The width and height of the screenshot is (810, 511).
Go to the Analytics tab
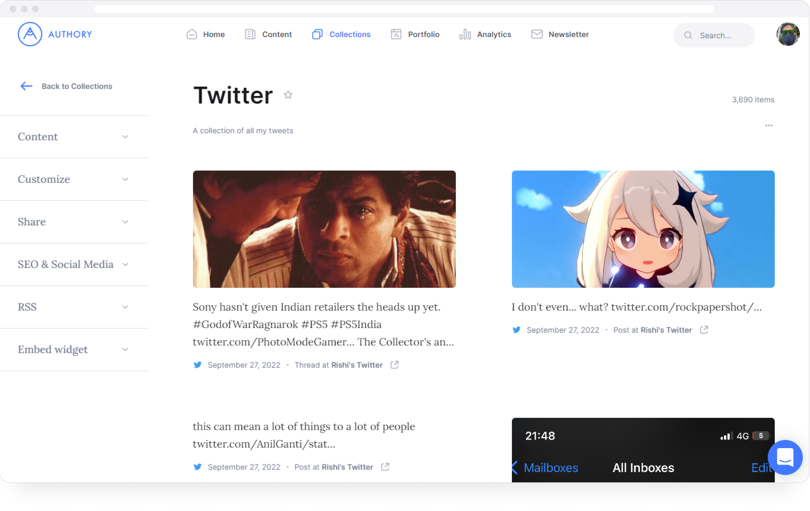[x=485, y=35]
